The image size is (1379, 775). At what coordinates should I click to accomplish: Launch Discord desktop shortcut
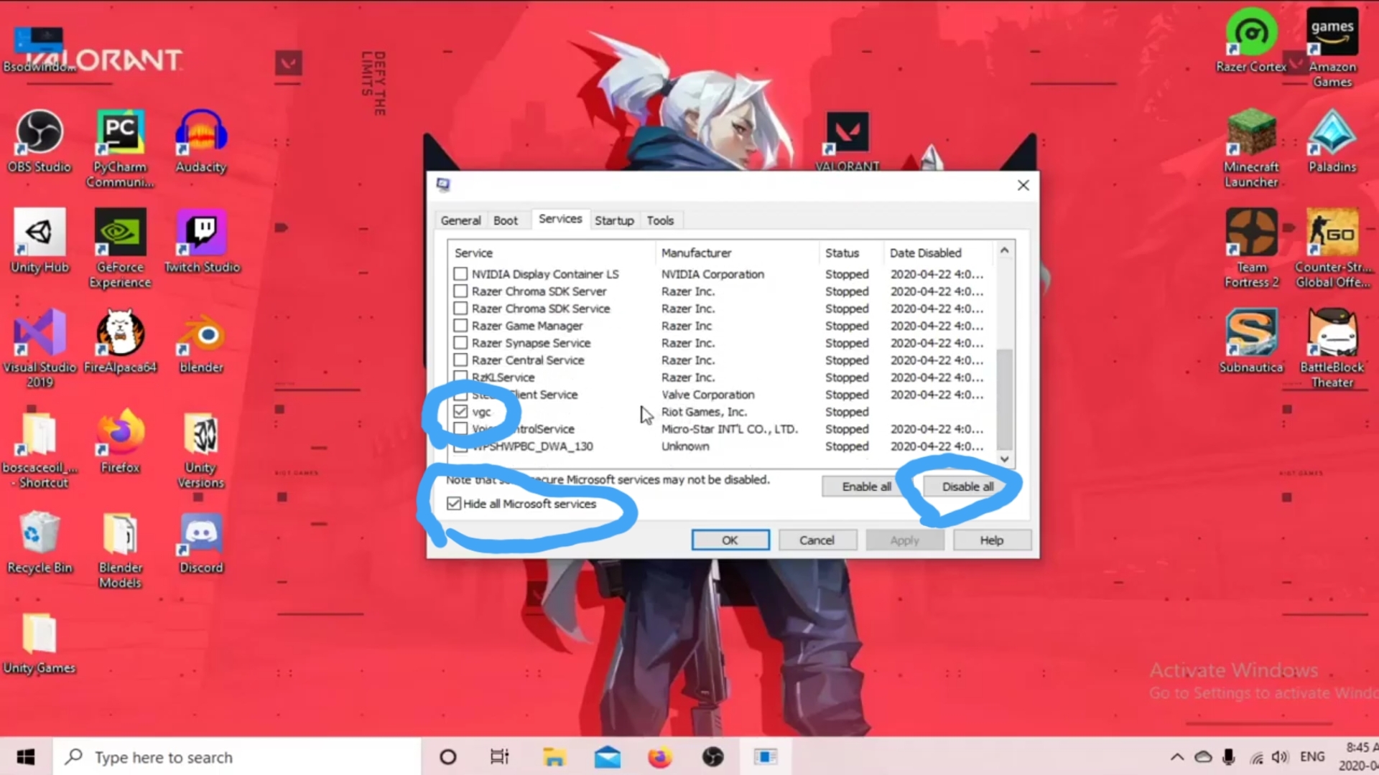tap(201, 543)
